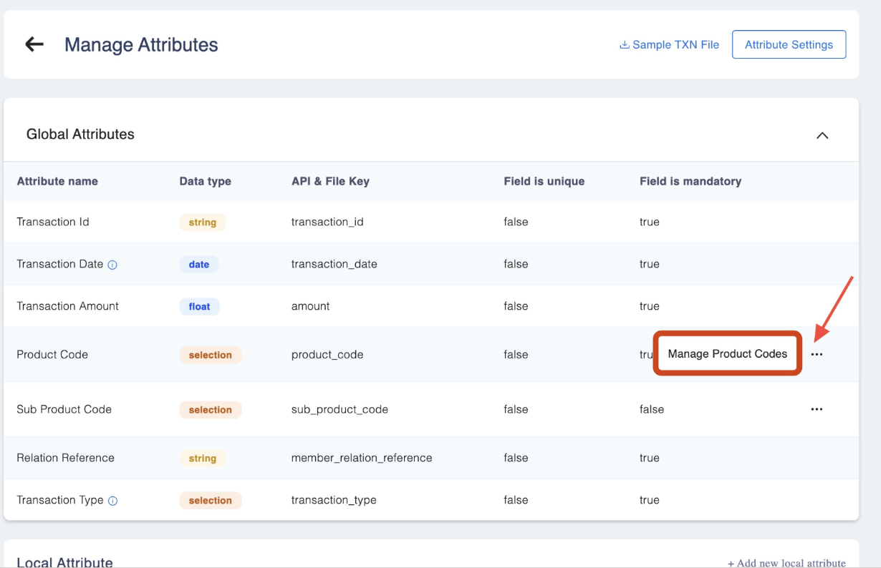Click string badge in Relation Reference row
The width and height of the screenshot is (881, 568).
click(x=203, y=459)
